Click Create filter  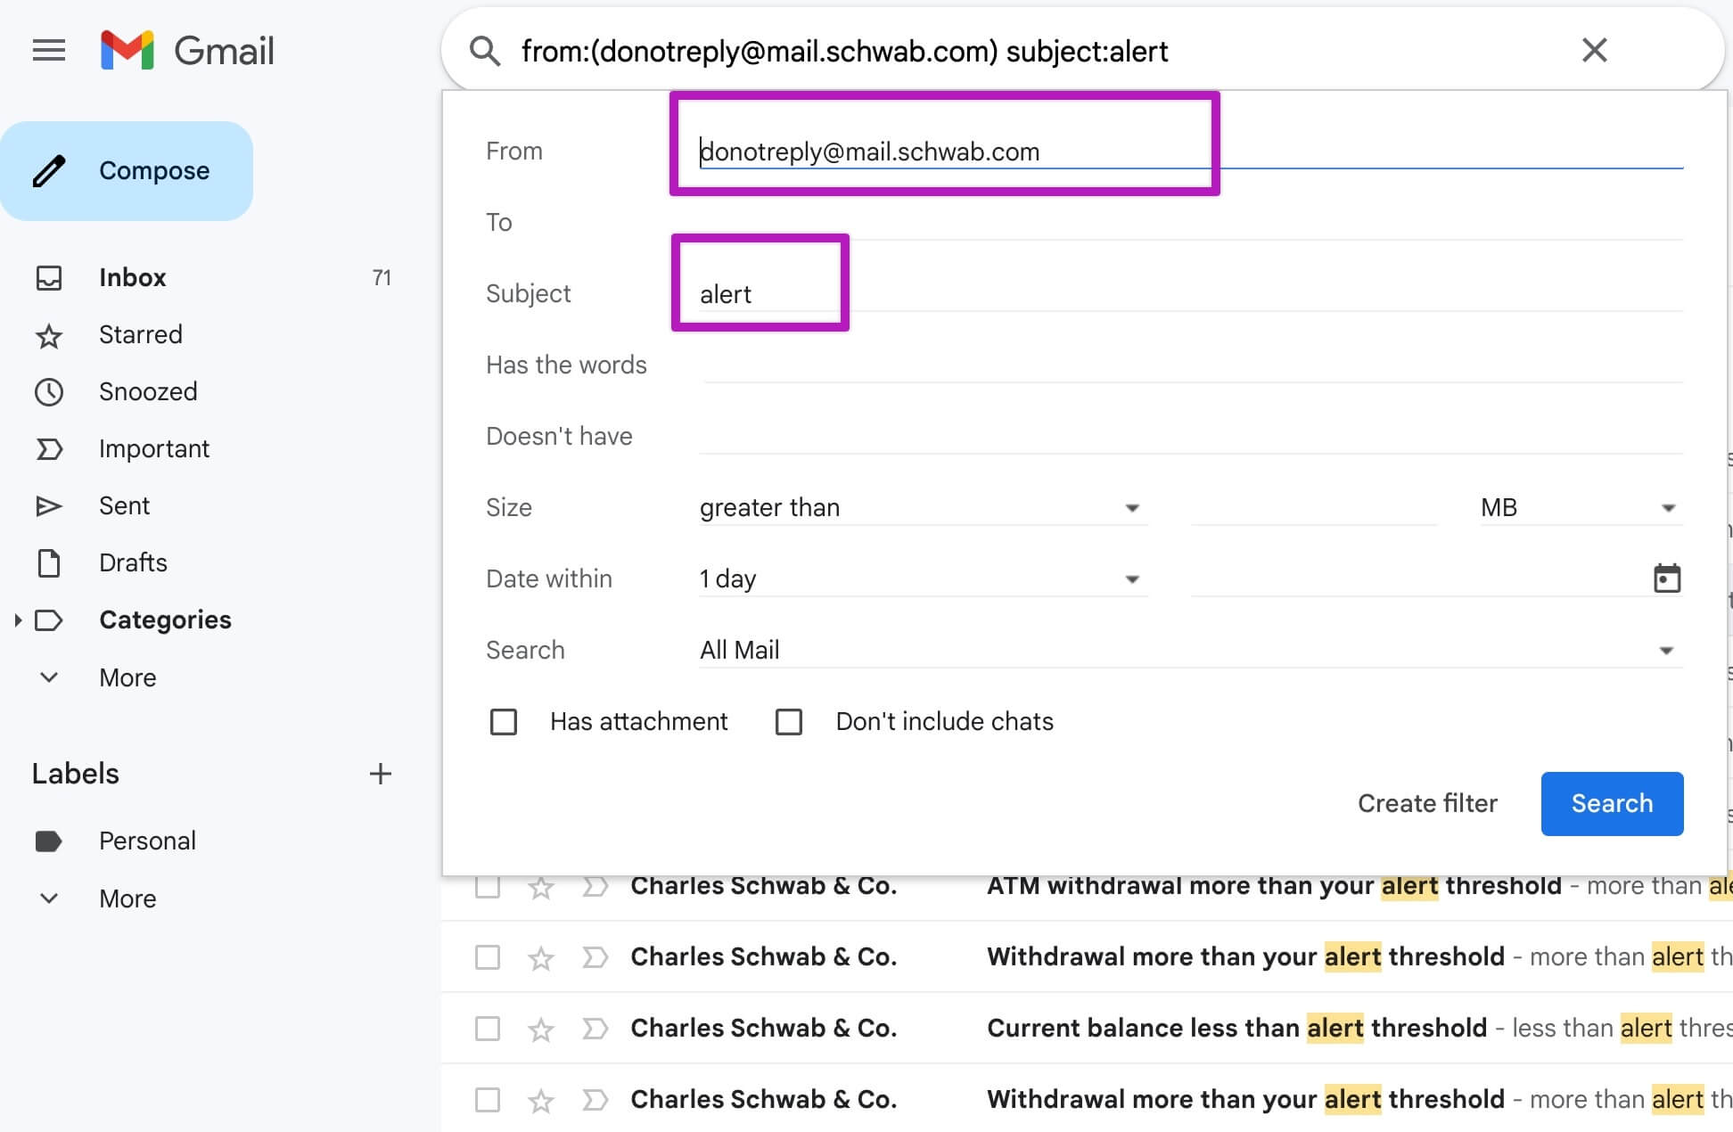[x=1427, y=803]
